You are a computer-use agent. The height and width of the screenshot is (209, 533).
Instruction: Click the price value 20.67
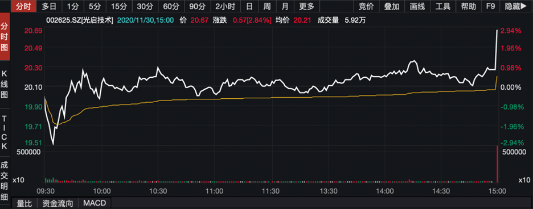(199, 20)
